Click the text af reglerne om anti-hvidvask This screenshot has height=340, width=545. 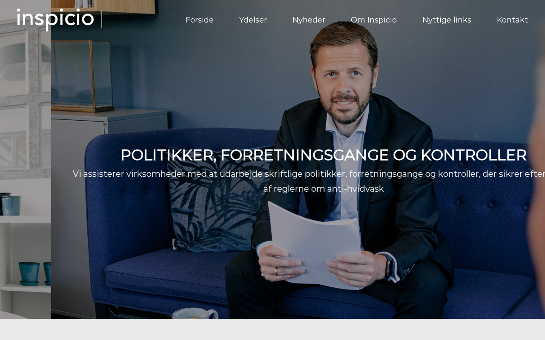coord(324,189)
